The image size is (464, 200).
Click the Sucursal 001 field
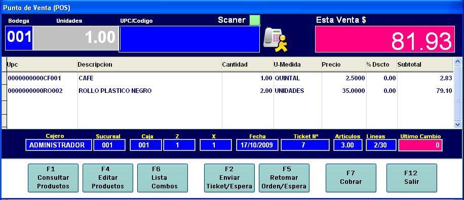tap(109, 145)
